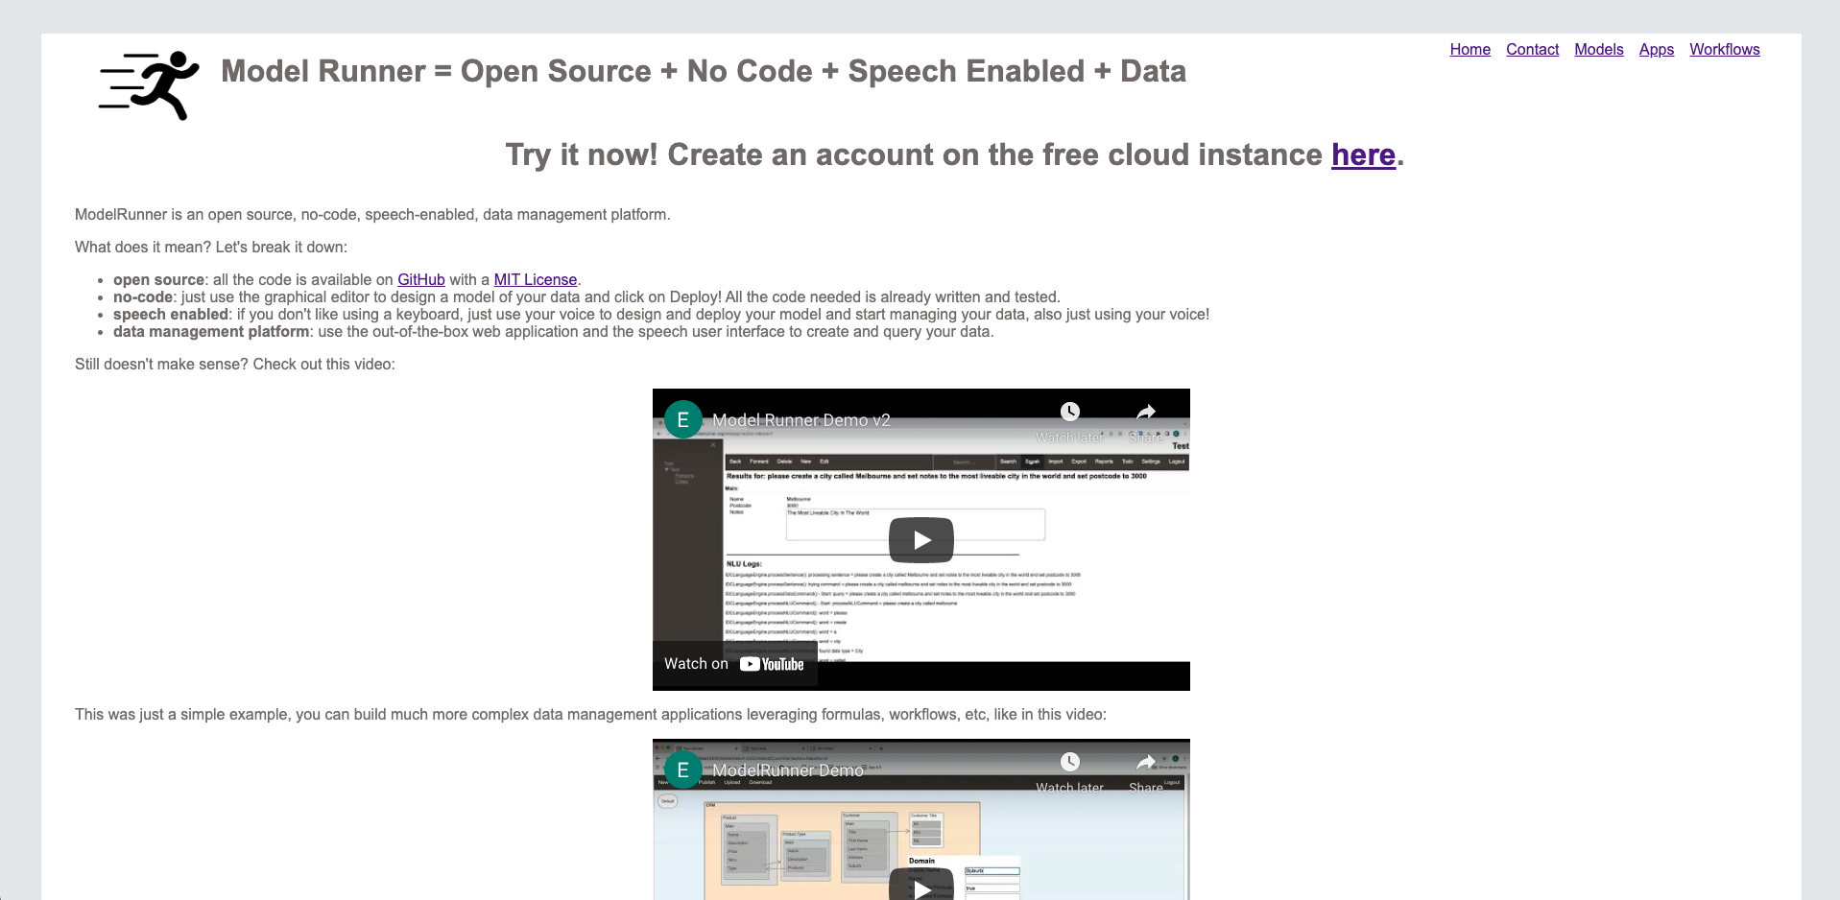Play the second ModelRunner Demo video
This screenshot has width=1840, height=900.
pos(921,886)
